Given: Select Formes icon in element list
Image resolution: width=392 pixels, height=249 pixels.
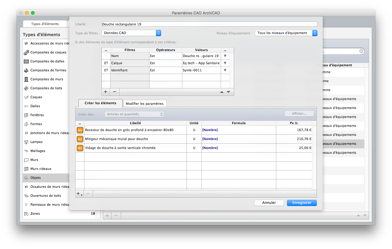Looking at the screenshot, I should 26,124.
